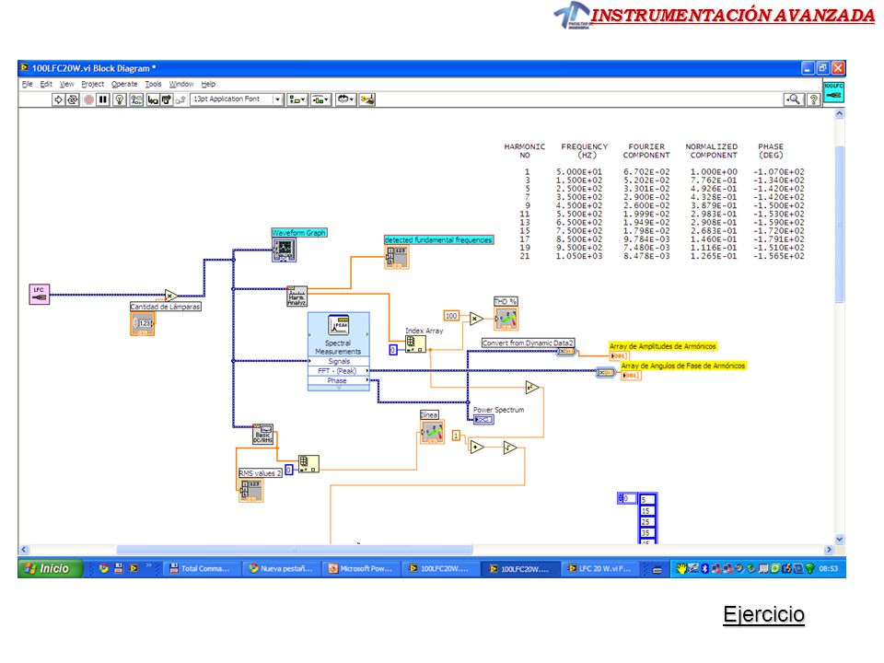The image size is (884, 663).
Task: Open the Window menu
Action: click(x=181, y=84)
